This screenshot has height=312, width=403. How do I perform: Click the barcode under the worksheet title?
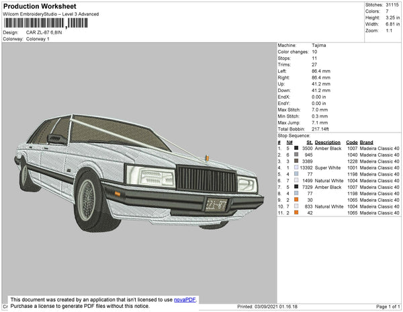click(x=46, y=23)
